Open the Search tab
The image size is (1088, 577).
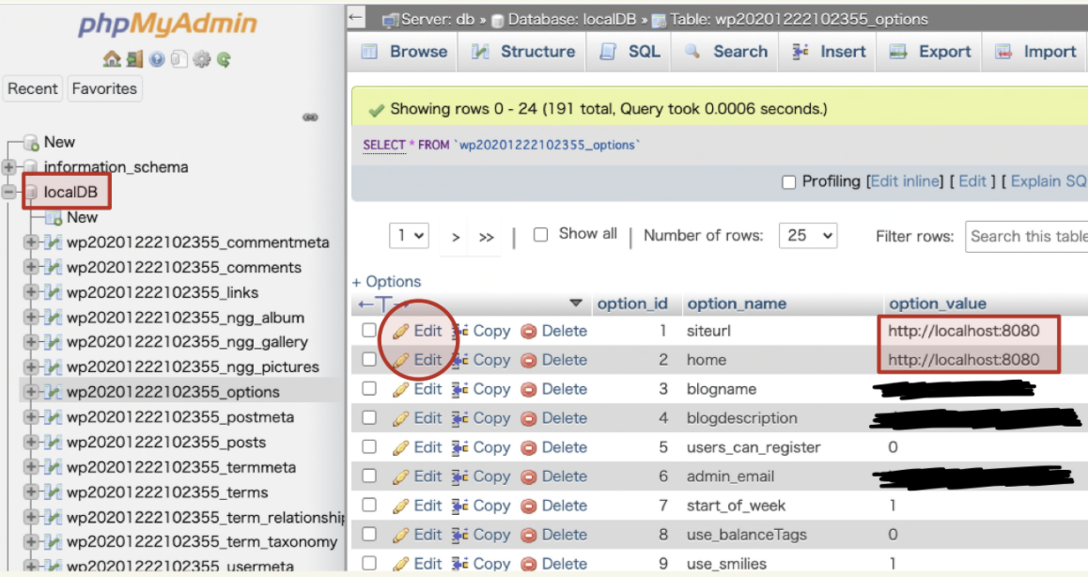725,52
